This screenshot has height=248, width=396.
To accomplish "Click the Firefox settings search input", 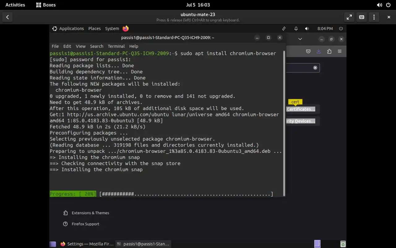I will point(303,68).
